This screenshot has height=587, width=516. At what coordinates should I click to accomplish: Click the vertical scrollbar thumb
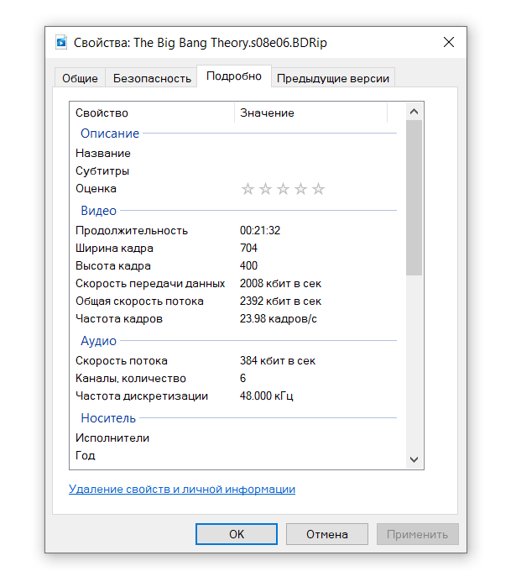click(414, 197)
